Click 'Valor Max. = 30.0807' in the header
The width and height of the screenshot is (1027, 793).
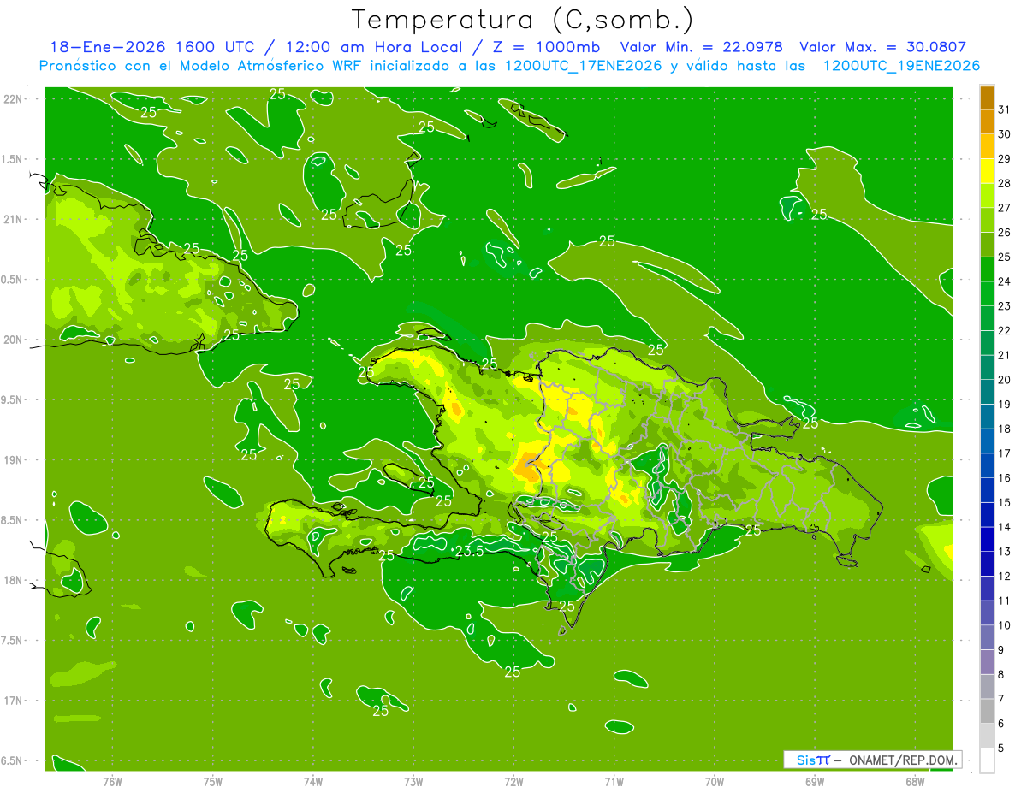882,47
